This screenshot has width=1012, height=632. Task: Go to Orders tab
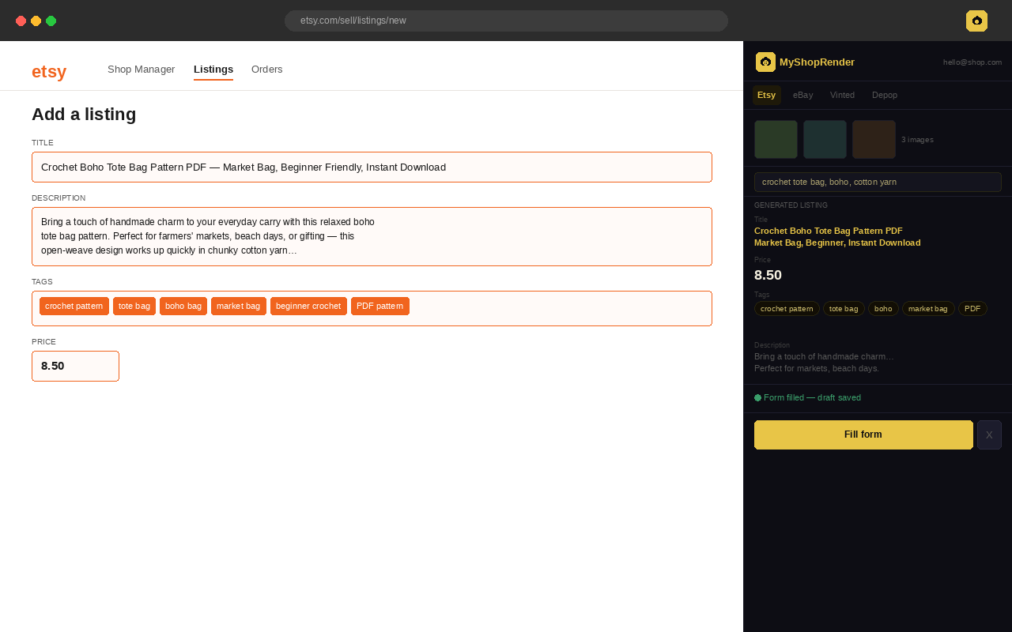pyautogui.click(x=267, y=69)
